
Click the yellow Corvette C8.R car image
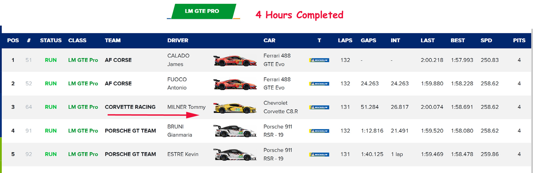pyautogui.click(x=235, y=108)
